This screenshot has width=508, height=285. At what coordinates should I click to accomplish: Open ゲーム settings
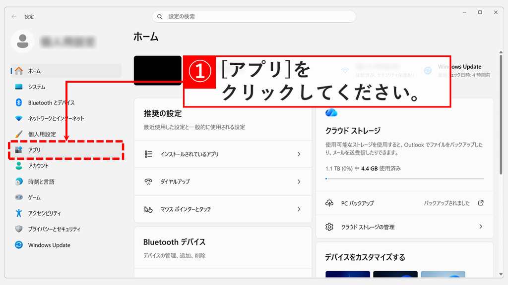click(66, 197)
